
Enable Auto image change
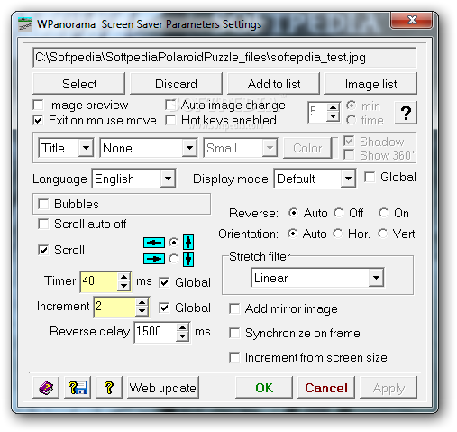tap(170, 106)
